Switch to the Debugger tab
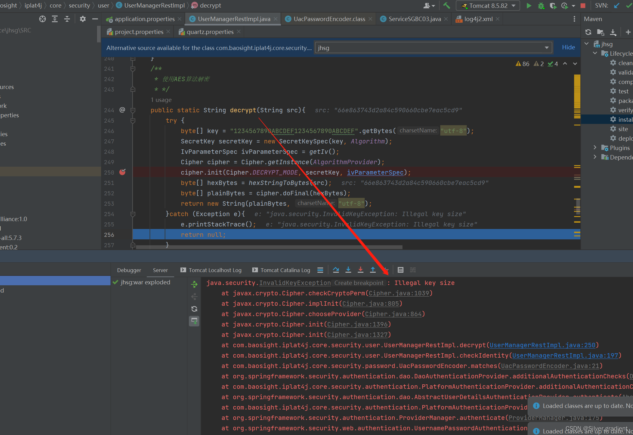 pos(129,270)
